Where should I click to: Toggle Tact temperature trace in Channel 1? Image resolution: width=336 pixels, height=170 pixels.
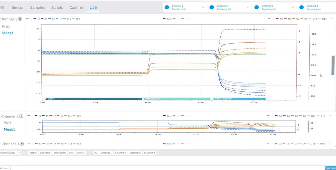[x=167, y=19]
